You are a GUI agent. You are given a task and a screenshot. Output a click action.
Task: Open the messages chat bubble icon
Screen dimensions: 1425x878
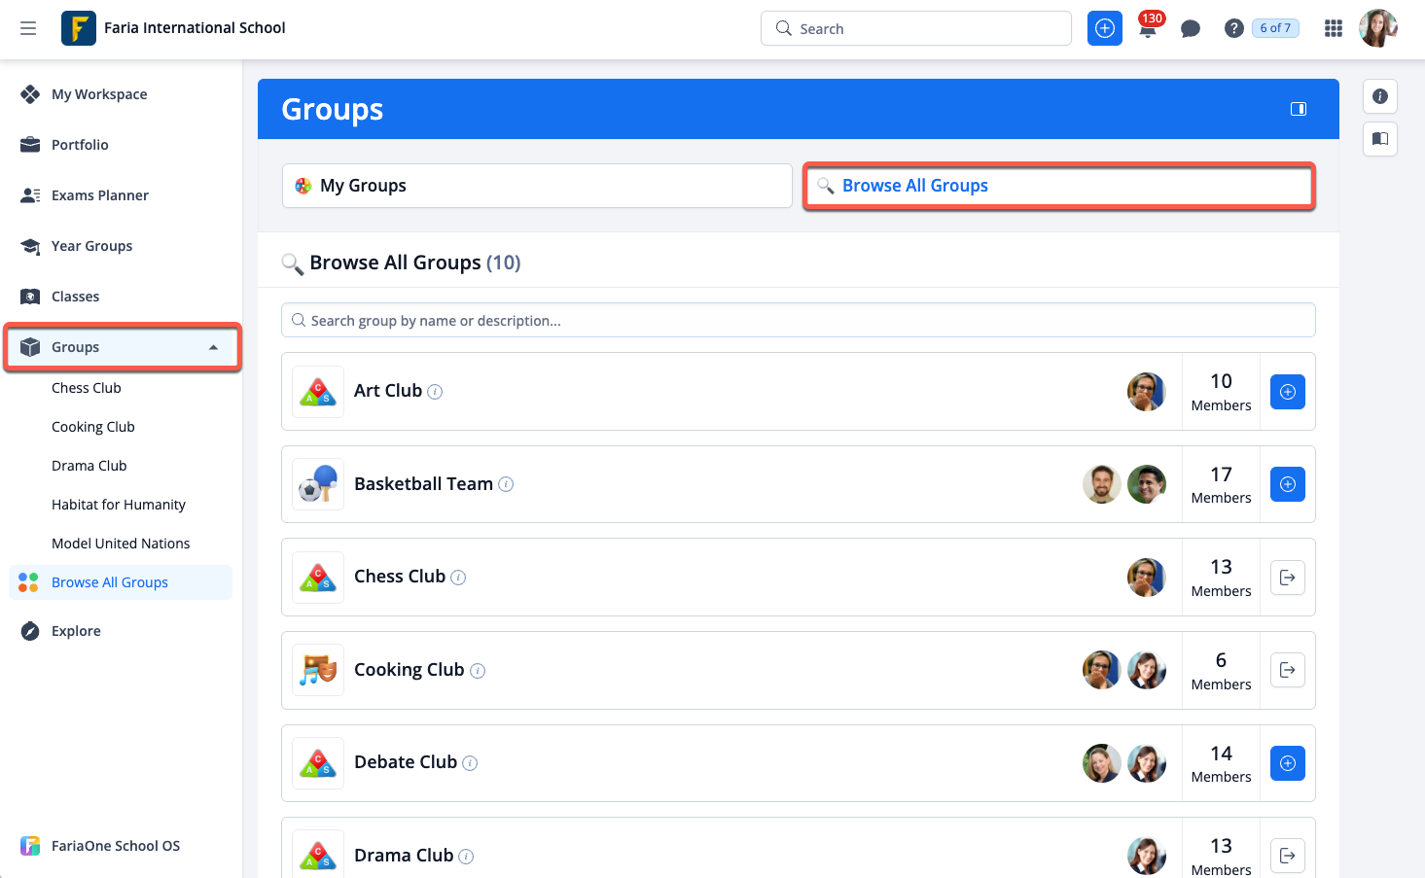click(1190, 29)
